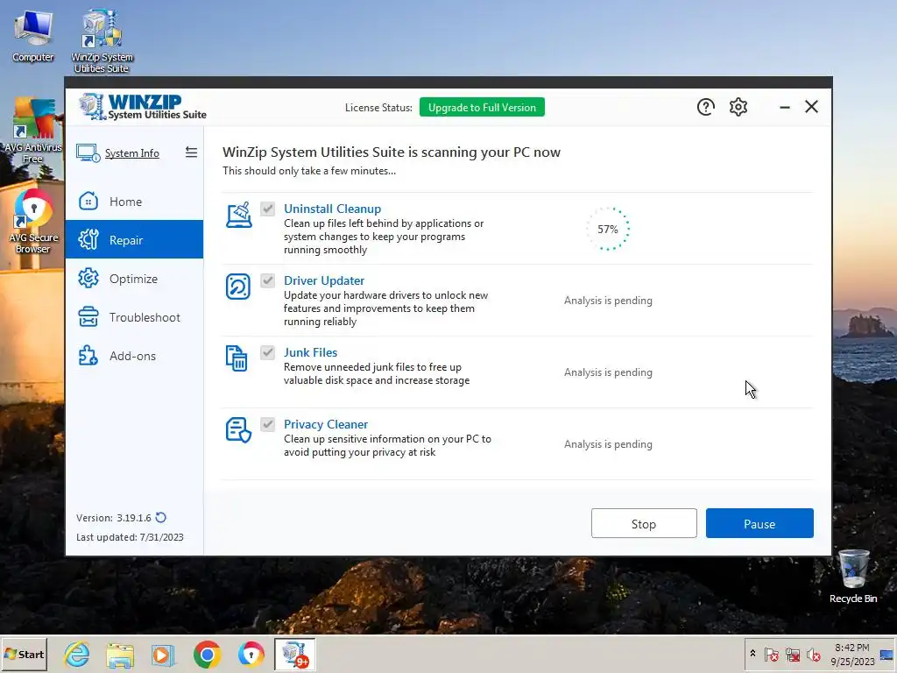Minimize the WinZip window
This screenshot has height=673, width=897.
coord(784,107)
